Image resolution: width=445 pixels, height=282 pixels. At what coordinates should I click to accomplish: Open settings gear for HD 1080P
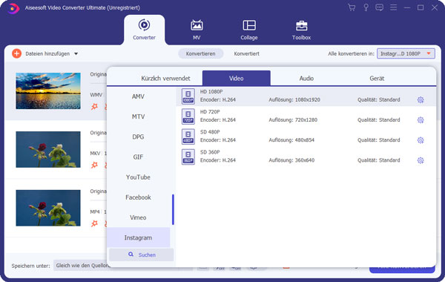tap(421, 99)
